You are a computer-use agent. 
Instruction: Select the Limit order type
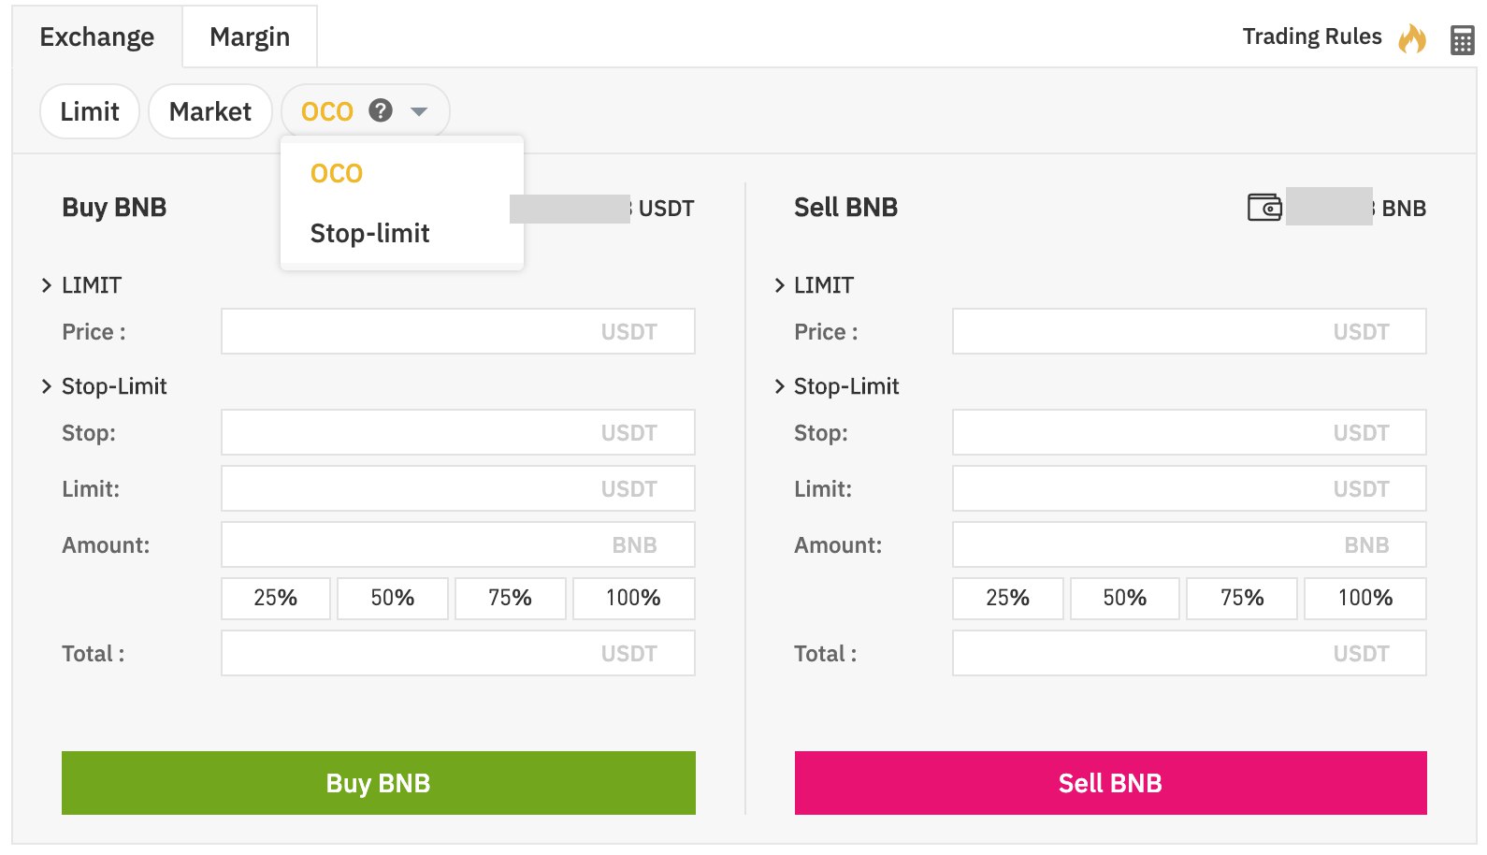[x=90, y=111]
